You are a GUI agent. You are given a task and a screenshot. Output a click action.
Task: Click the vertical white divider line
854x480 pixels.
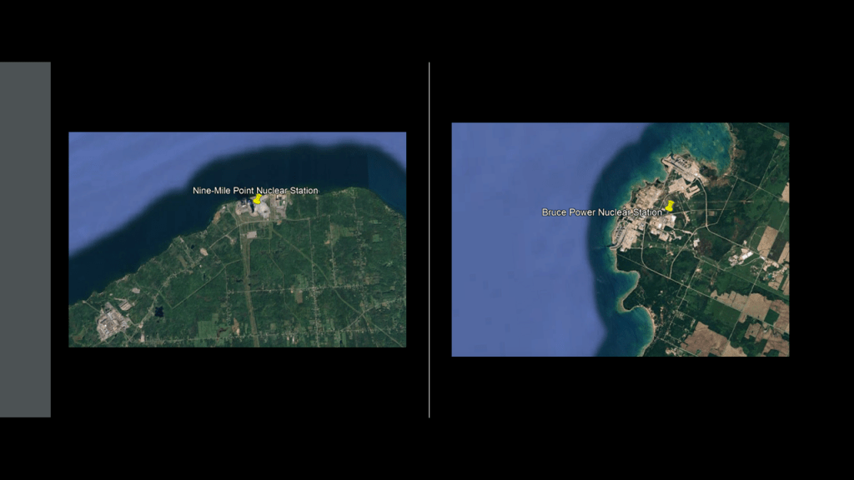[430, 239]
